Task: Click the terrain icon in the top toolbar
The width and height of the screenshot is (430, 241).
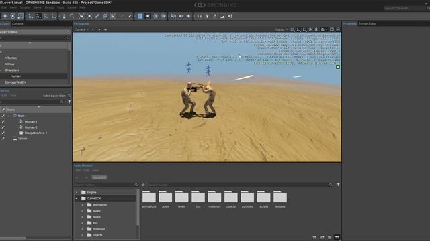Action: click(x=222, y=16)
